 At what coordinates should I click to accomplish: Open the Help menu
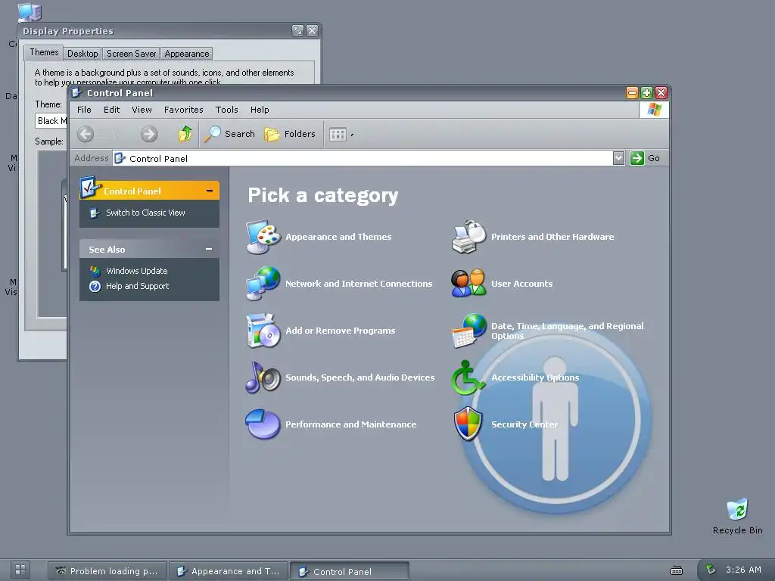(260, 110)
